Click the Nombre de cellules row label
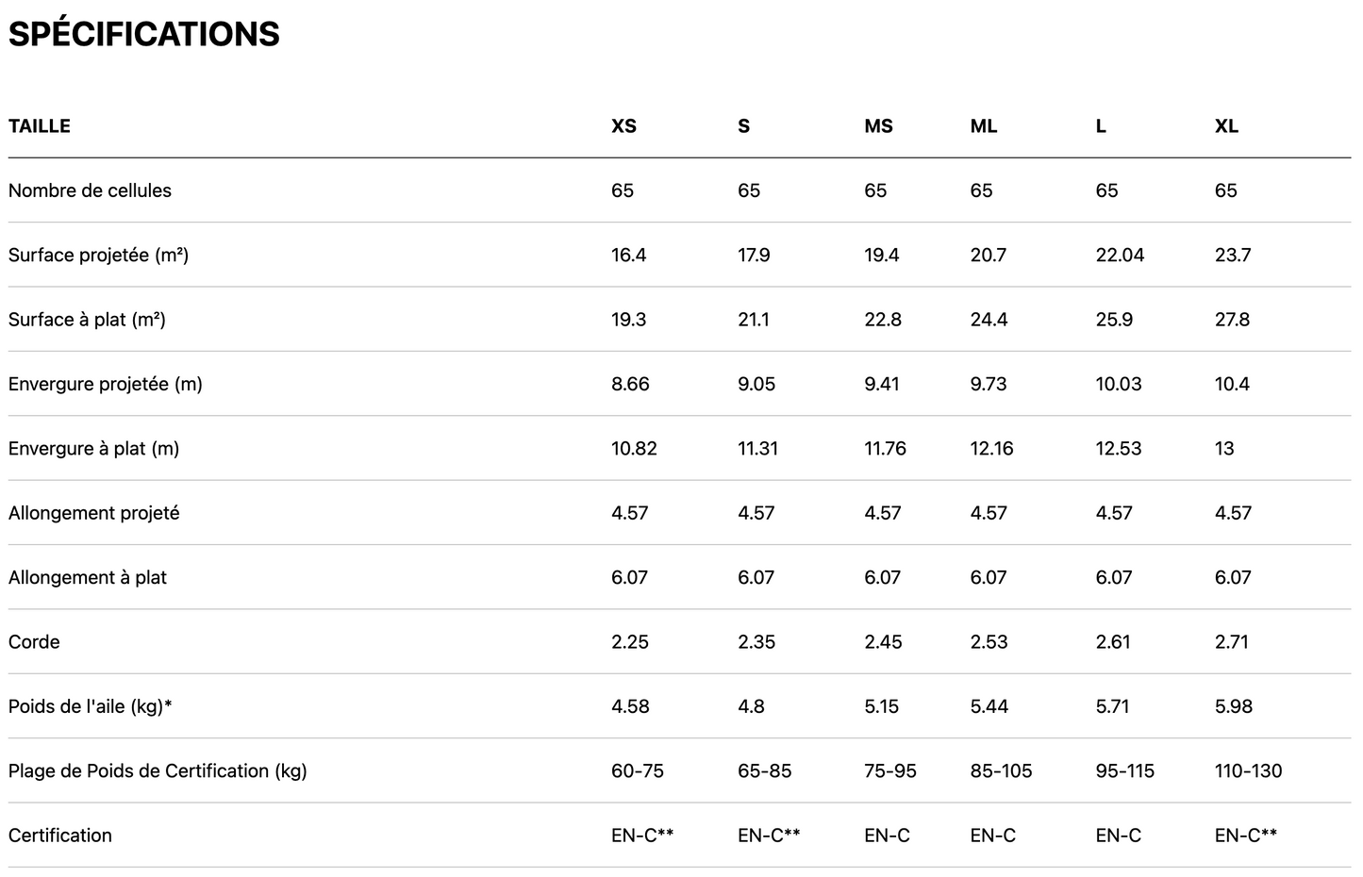 pos(90,190)
